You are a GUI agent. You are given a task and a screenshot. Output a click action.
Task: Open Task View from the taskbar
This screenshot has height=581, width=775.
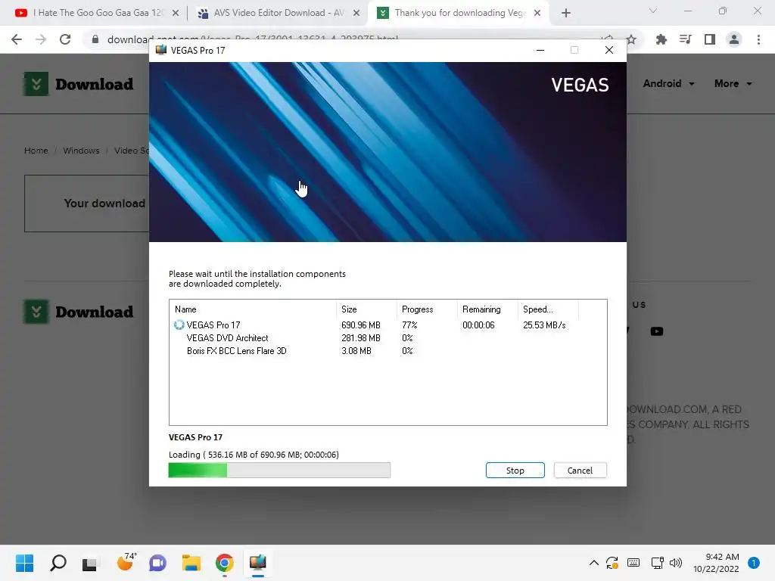(89, 563)
